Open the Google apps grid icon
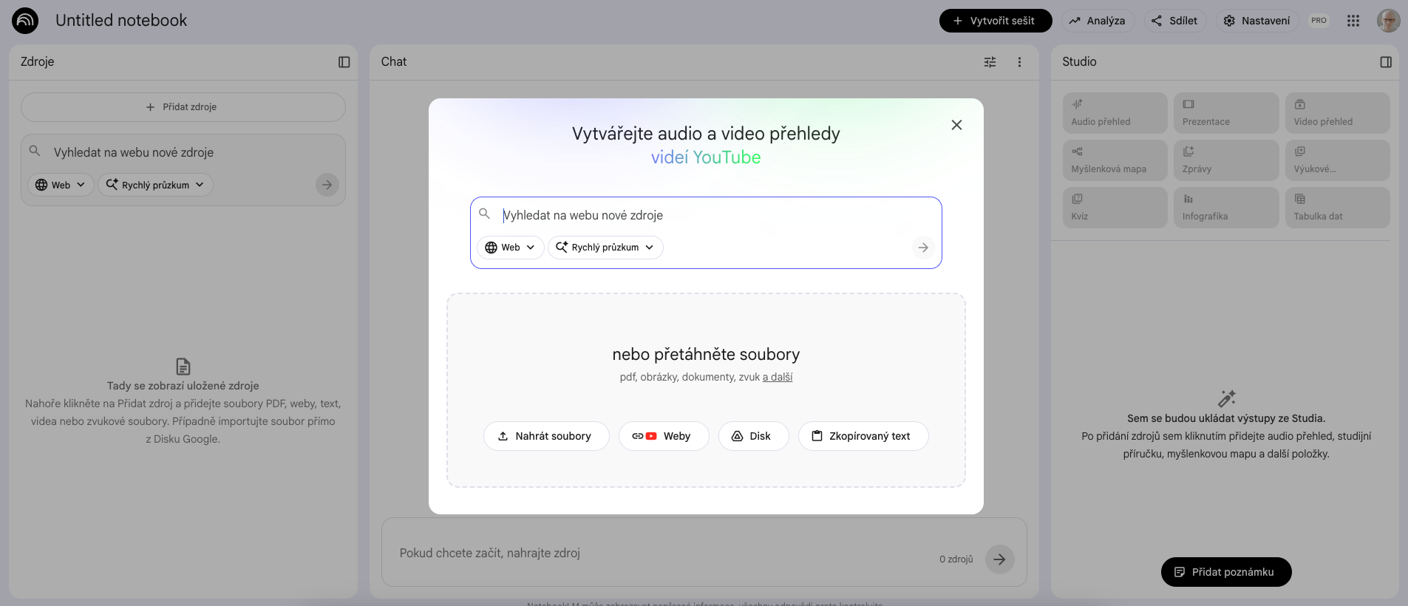 point(1353,21)
